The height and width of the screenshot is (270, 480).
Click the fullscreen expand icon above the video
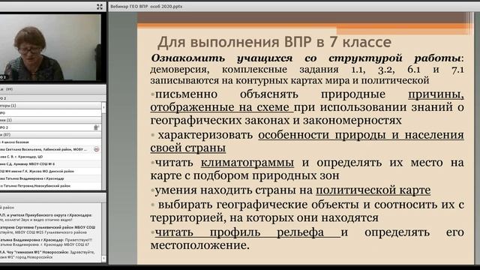(x=100, y=7)
